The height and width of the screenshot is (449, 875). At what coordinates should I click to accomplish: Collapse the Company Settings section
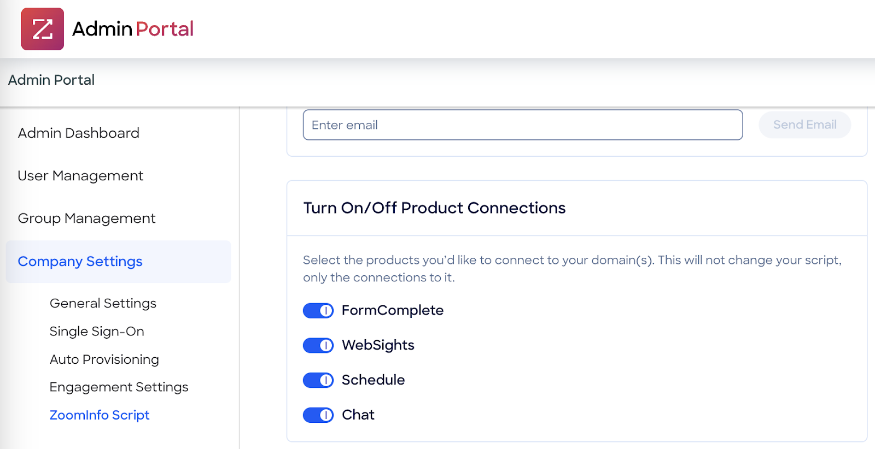click(x=80, y=262)
